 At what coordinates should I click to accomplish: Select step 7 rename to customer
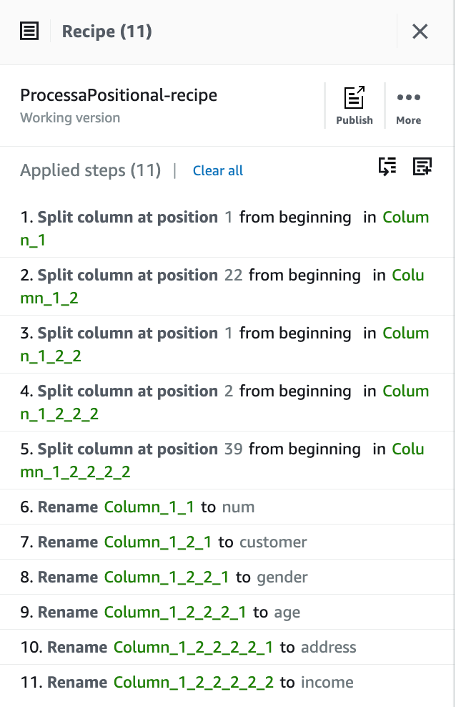[164, 542]
